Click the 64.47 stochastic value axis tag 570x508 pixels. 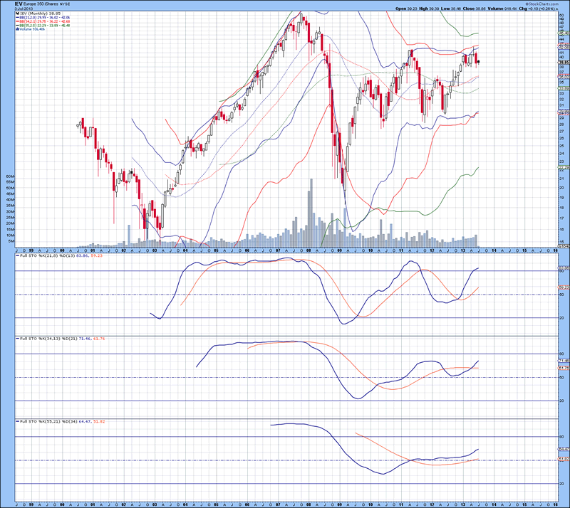563,449
